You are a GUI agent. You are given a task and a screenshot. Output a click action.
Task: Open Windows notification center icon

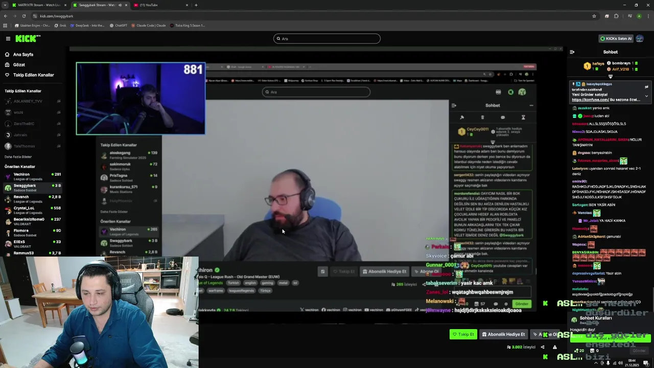(646, 363)
